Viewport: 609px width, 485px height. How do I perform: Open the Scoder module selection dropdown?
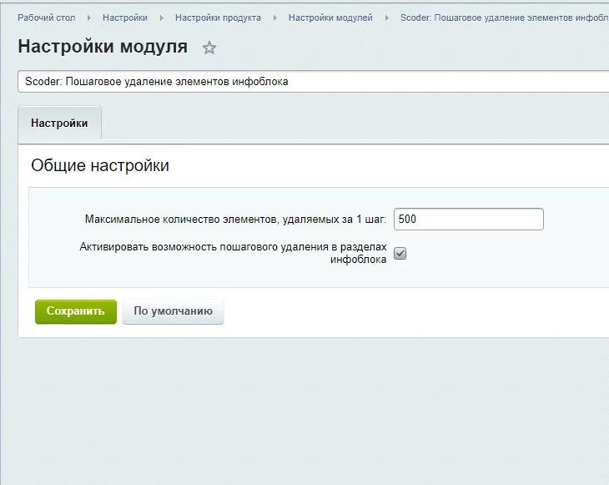coord(313,82)
